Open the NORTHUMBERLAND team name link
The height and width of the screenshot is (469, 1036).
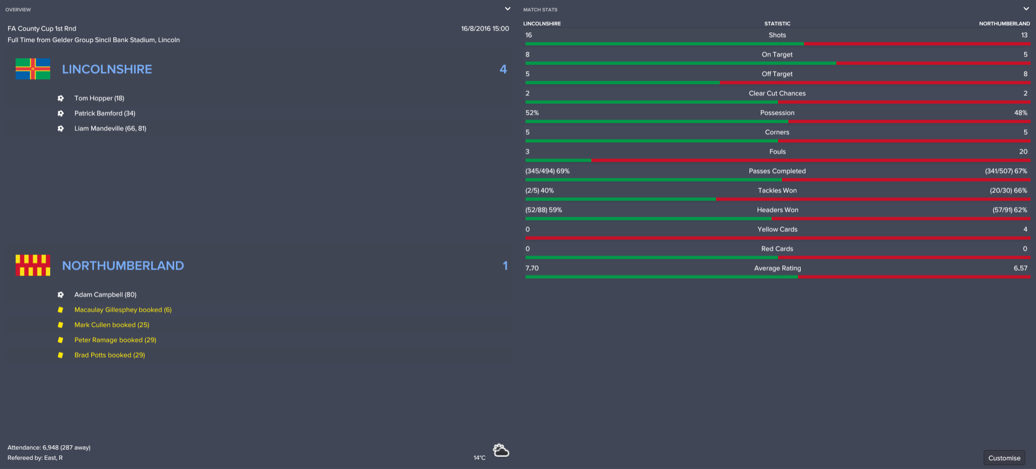(x=123, y=265)
